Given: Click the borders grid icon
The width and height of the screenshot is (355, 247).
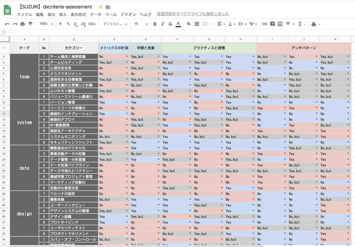Looking at the screenshot, I should [197, 24].
